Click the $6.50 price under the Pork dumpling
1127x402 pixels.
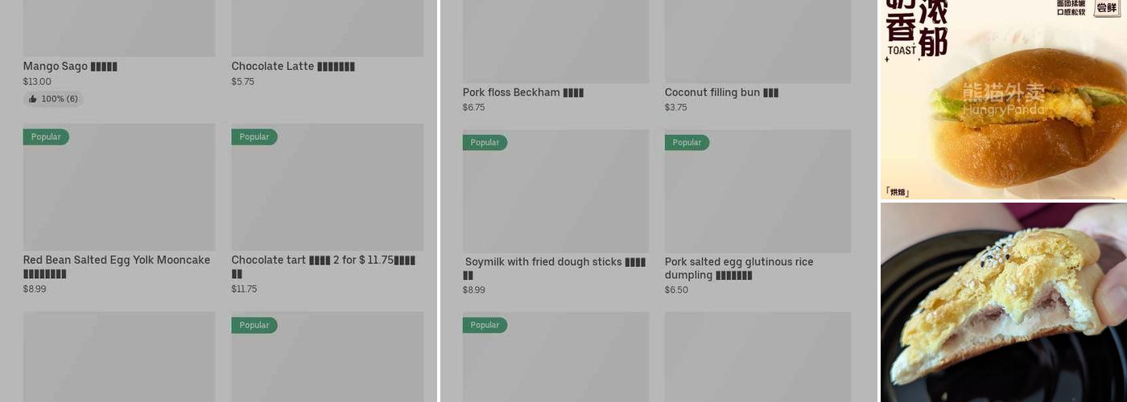click(676, 290)
